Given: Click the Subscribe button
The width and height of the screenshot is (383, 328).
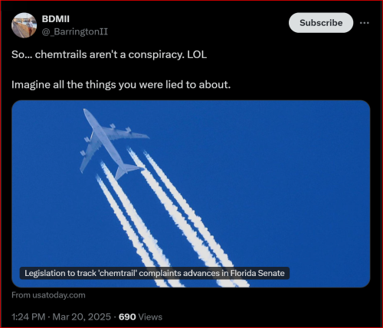Looking at the screenshot, I should click(x=321, y=23).
